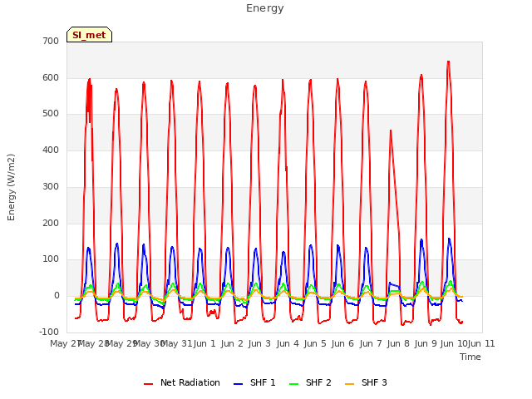Click the Jun 3 x-axis tick label
Screen dimensions: 532x399
click(x=259, y=343)
